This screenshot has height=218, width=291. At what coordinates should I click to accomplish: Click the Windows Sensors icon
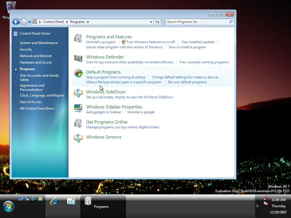(x=78, y=138)
